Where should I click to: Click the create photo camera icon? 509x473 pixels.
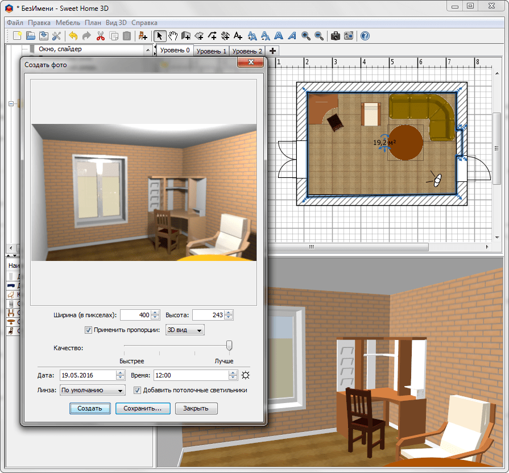pyautogui.click(x=336, y=36)
